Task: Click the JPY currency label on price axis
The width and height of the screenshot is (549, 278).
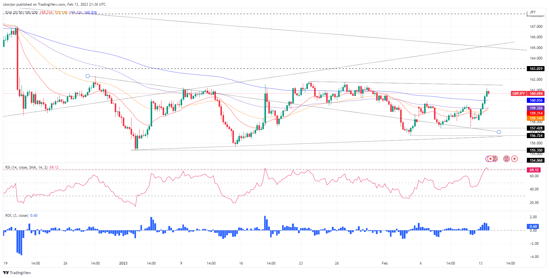Action: click(533, 12)
